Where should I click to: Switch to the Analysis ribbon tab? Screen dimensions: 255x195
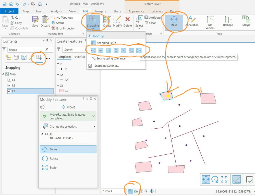56,11
